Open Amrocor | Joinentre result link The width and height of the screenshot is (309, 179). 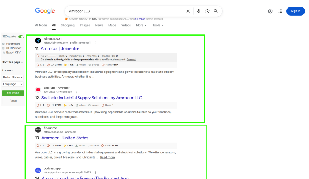[x=60, y=48]
